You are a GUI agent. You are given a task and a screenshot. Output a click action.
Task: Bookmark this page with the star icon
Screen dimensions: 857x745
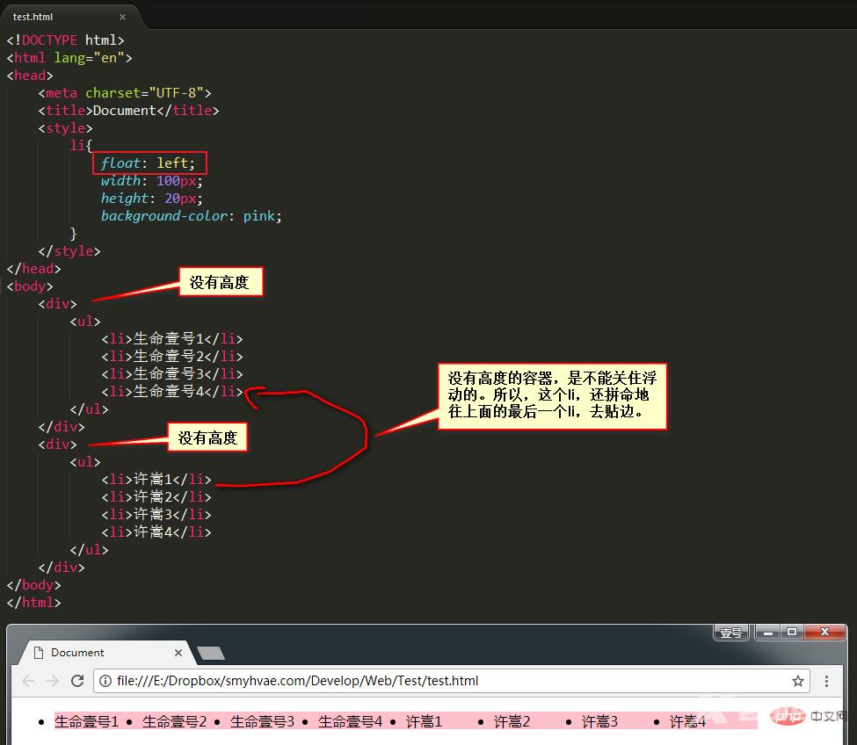798,681
